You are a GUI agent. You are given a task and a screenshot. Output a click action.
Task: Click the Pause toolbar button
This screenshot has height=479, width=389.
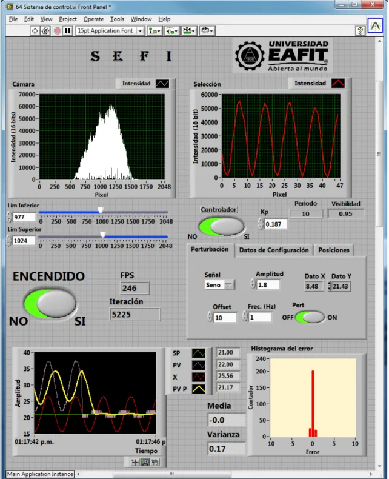[x=68, y=30]
